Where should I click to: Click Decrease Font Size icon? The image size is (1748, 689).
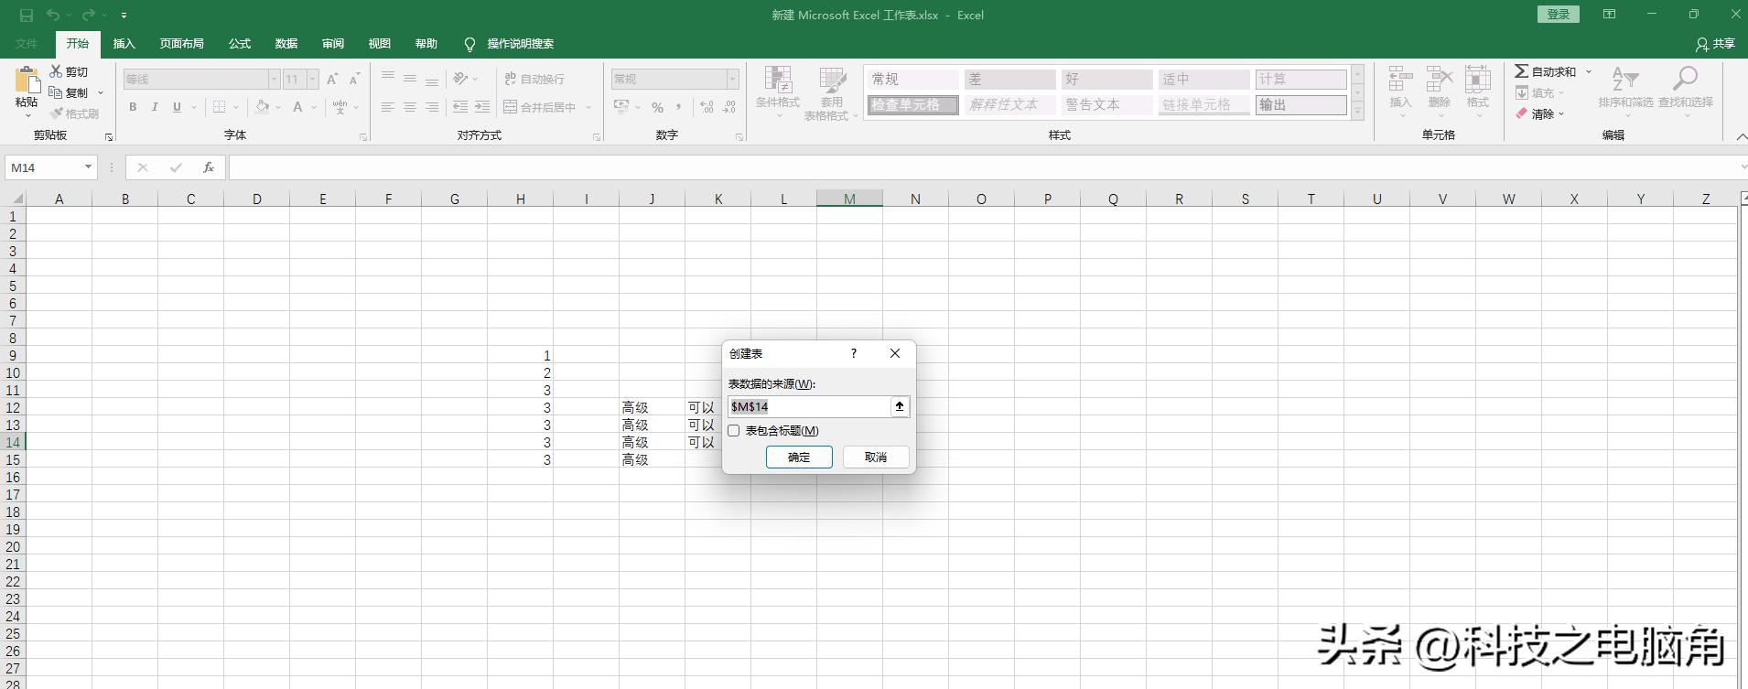354,80
